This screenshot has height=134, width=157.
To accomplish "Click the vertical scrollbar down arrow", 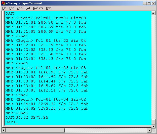I will 153,126.
